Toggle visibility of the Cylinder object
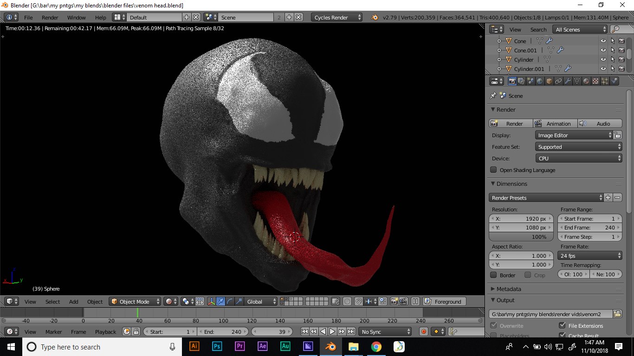The width and height of the screenshot is (634, 356). click(x=603, y=59)
